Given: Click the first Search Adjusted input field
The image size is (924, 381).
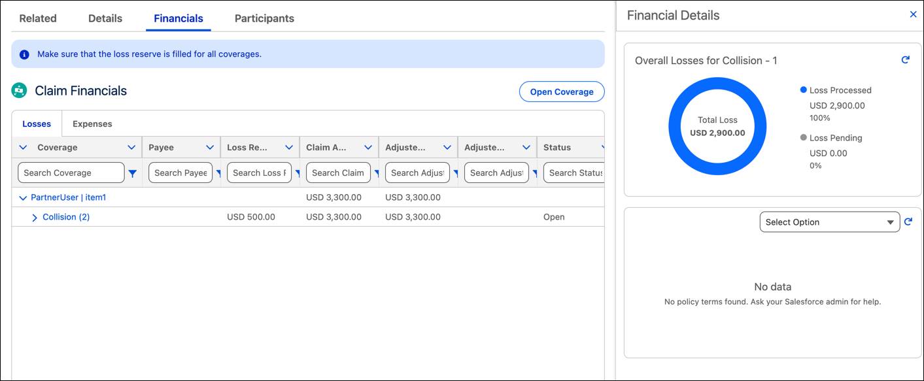Looking at the screenshot, I should [417, 173].
